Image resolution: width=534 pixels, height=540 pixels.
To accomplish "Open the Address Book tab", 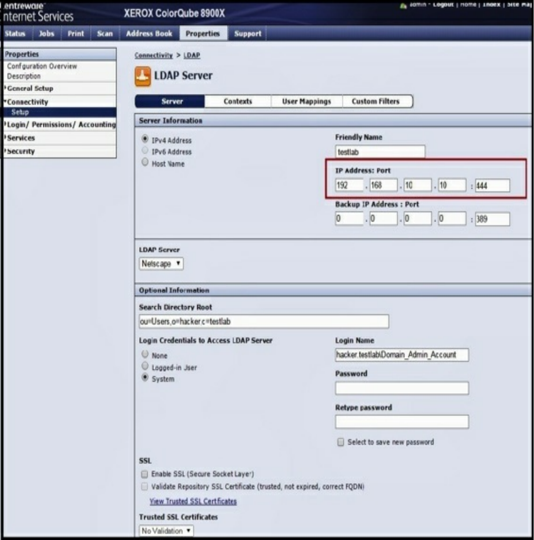I will (x=149, y=34).
